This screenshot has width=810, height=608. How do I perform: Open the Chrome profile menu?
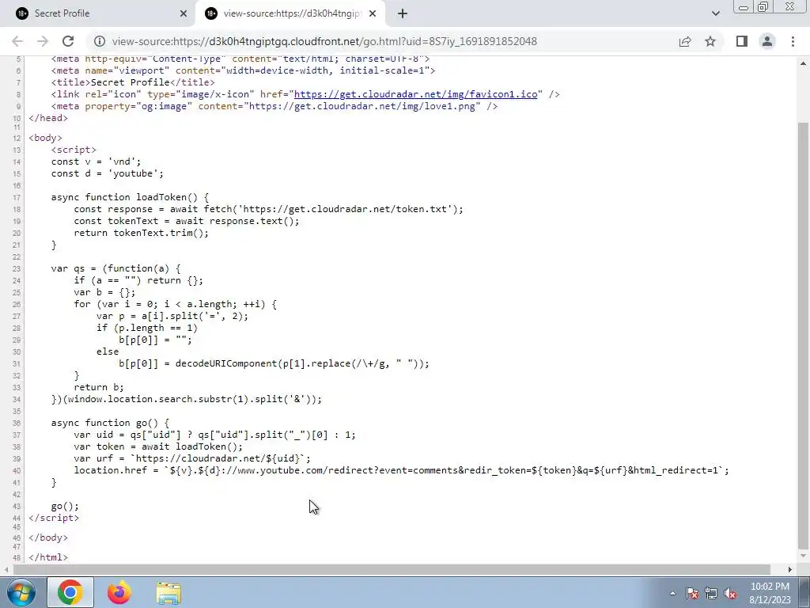click(x=767, y=41)
